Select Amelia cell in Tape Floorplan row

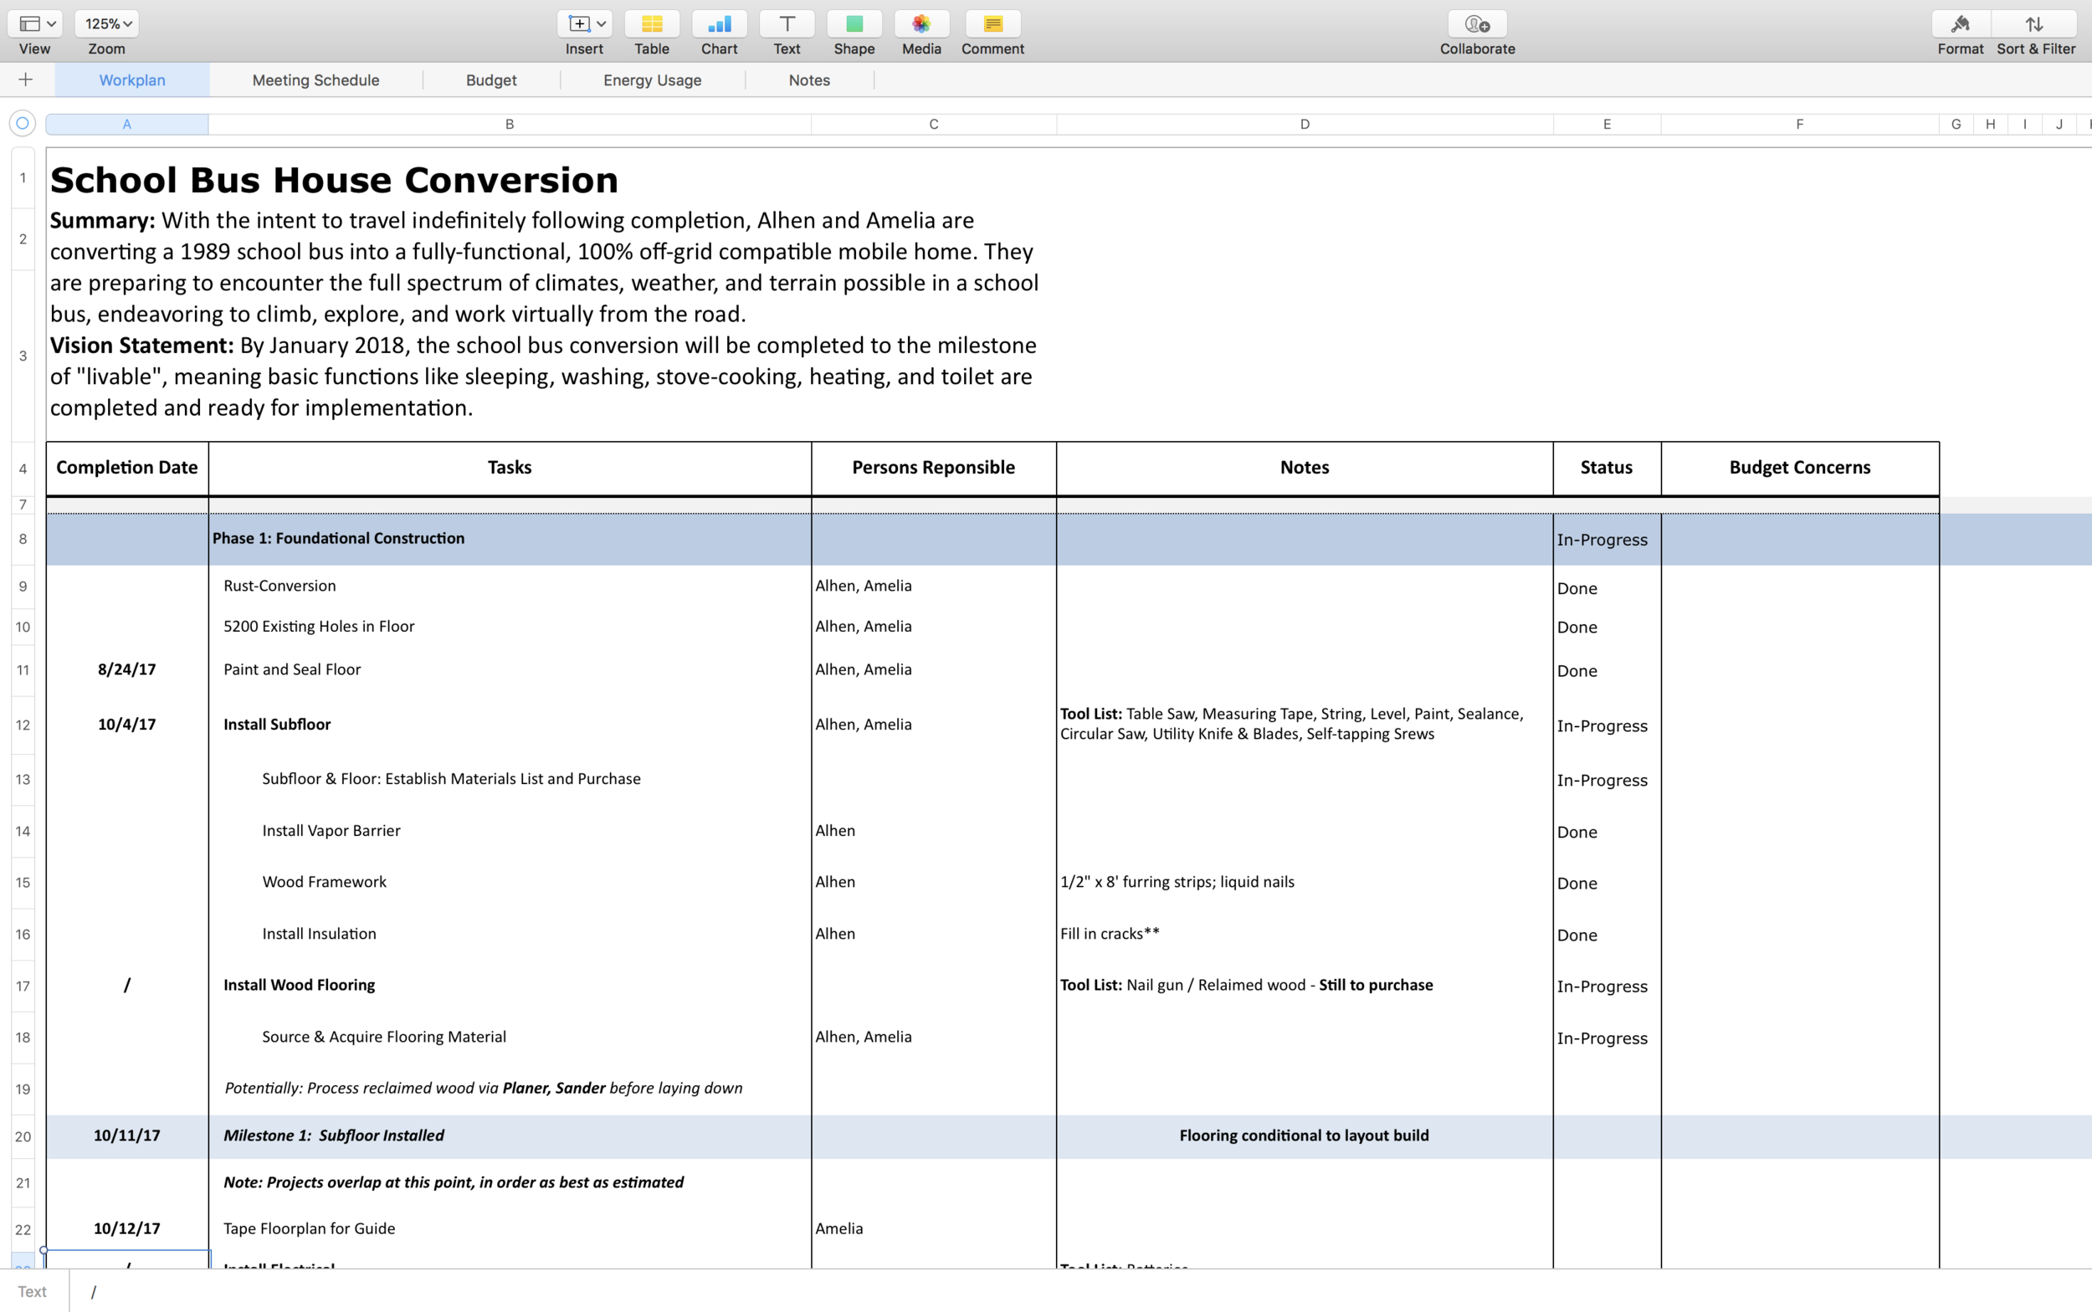click(x=934, y=1228)
